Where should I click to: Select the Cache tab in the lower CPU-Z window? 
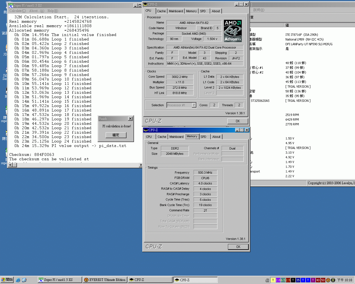162,137
